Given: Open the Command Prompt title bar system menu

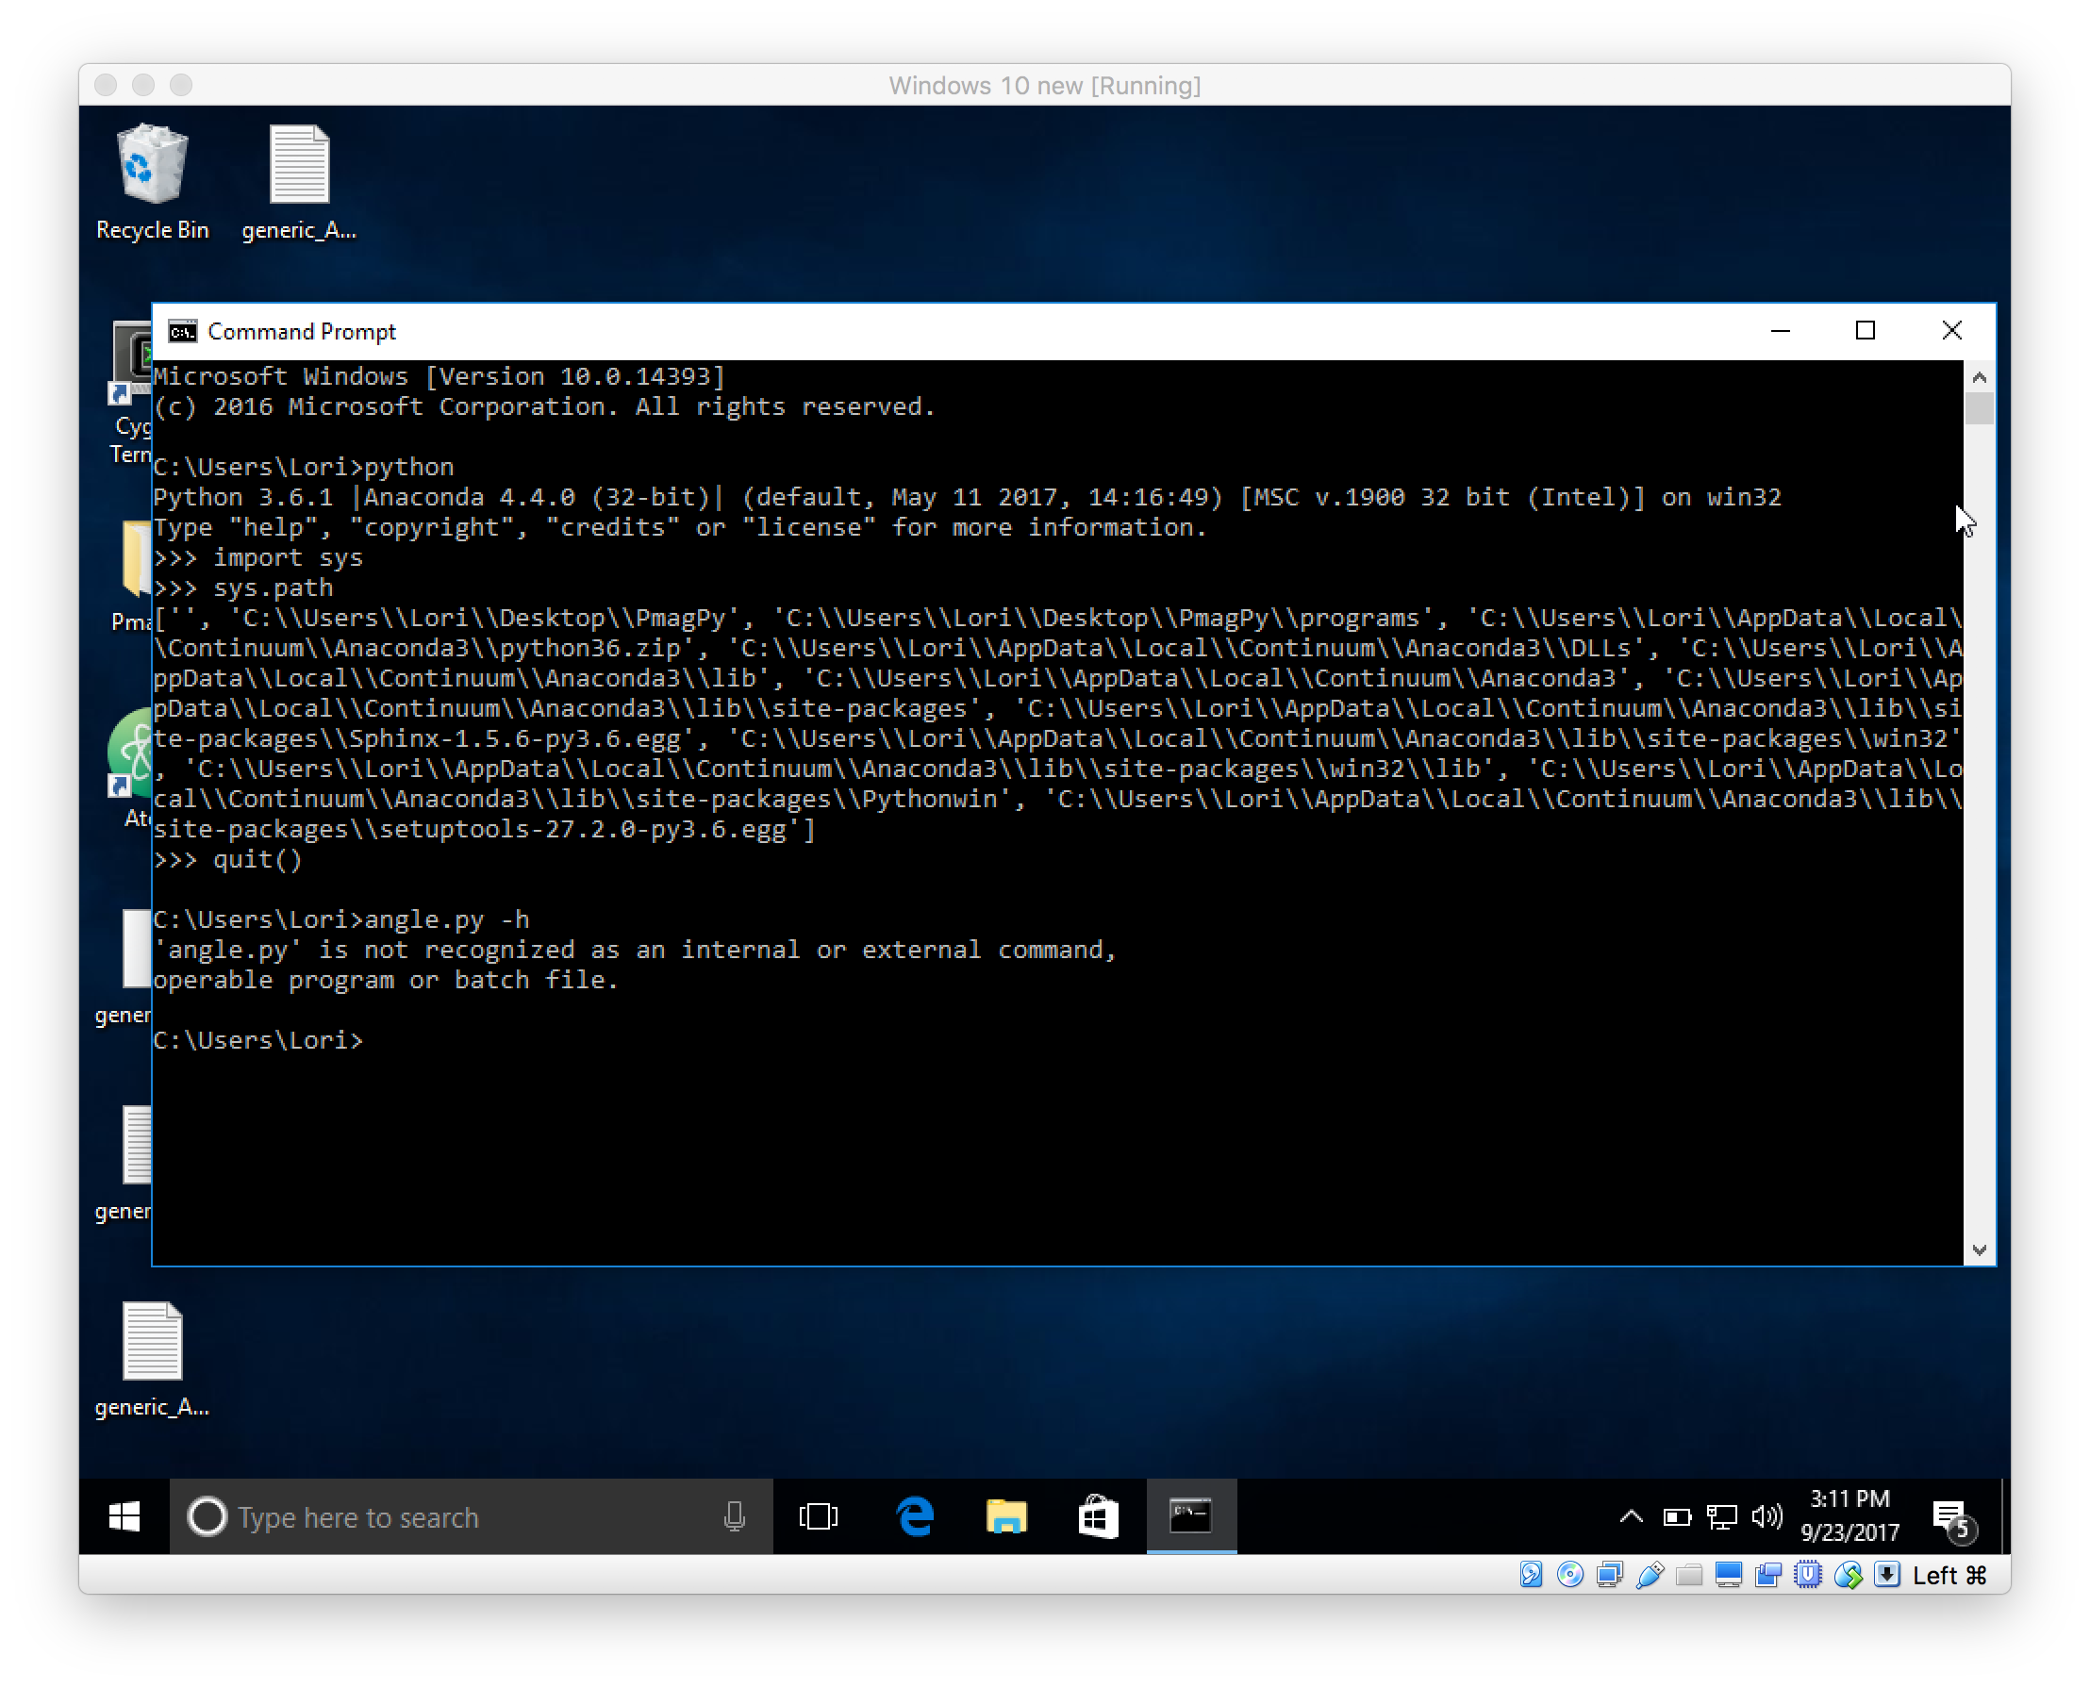Looking at the screenshot, I should coord(182,331).
